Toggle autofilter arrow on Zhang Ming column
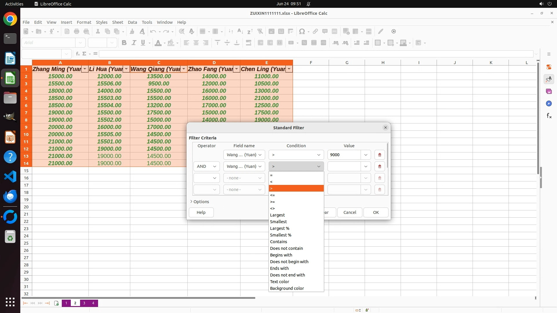The height and width of the screenshot is (313, 557). click(85, 69)
